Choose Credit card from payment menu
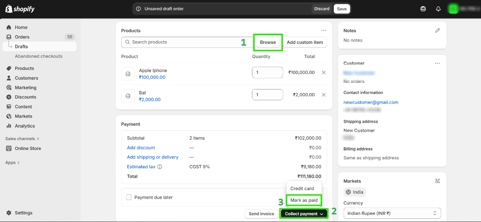The image size is (481, 222). click(302, 188)
